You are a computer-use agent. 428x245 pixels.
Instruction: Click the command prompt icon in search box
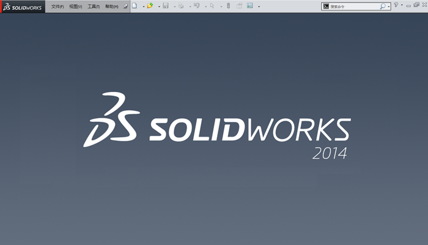(326, 6)
